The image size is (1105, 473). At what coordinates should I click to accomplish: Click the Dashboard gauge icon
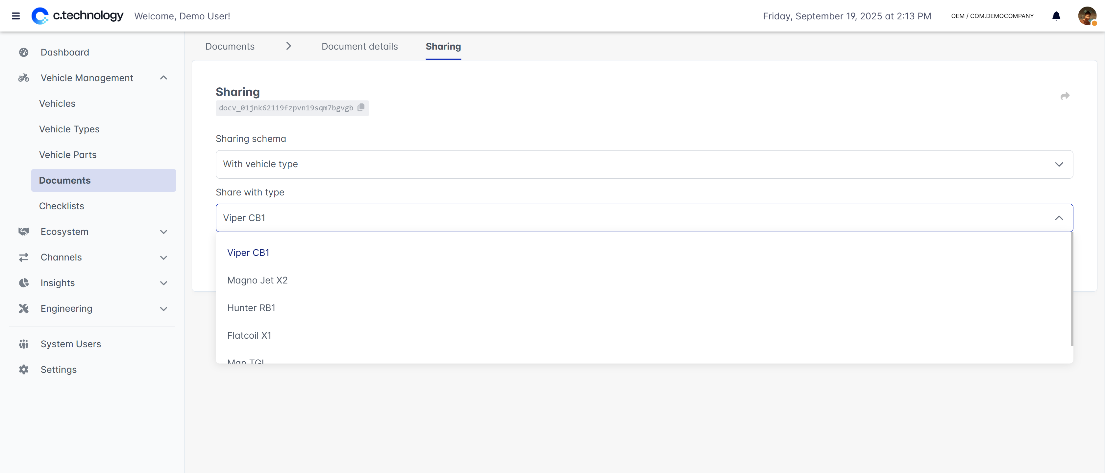click(24, 52)
